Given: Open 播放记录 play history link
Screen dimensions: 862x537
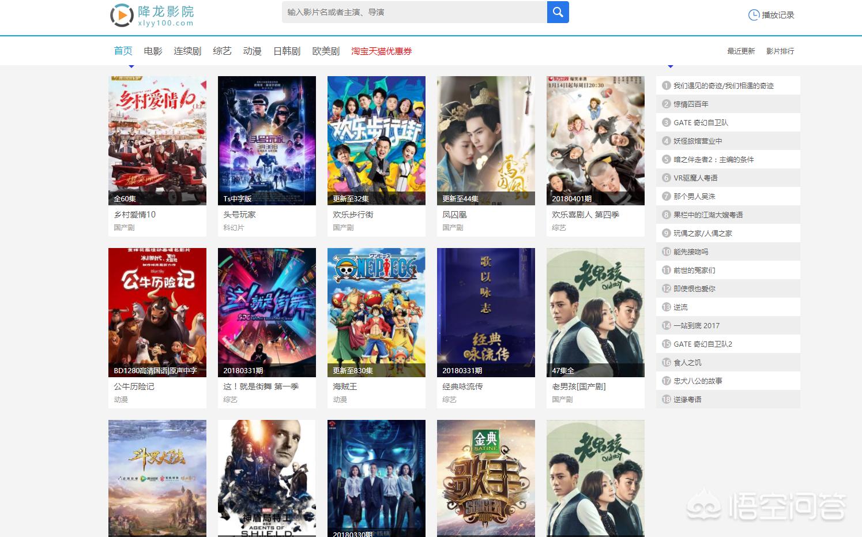Looking at the screenshot, I should pos(778,15).
